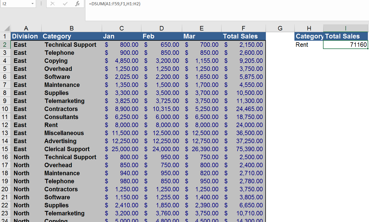Select the row 12 header

(x=5, y=125)
